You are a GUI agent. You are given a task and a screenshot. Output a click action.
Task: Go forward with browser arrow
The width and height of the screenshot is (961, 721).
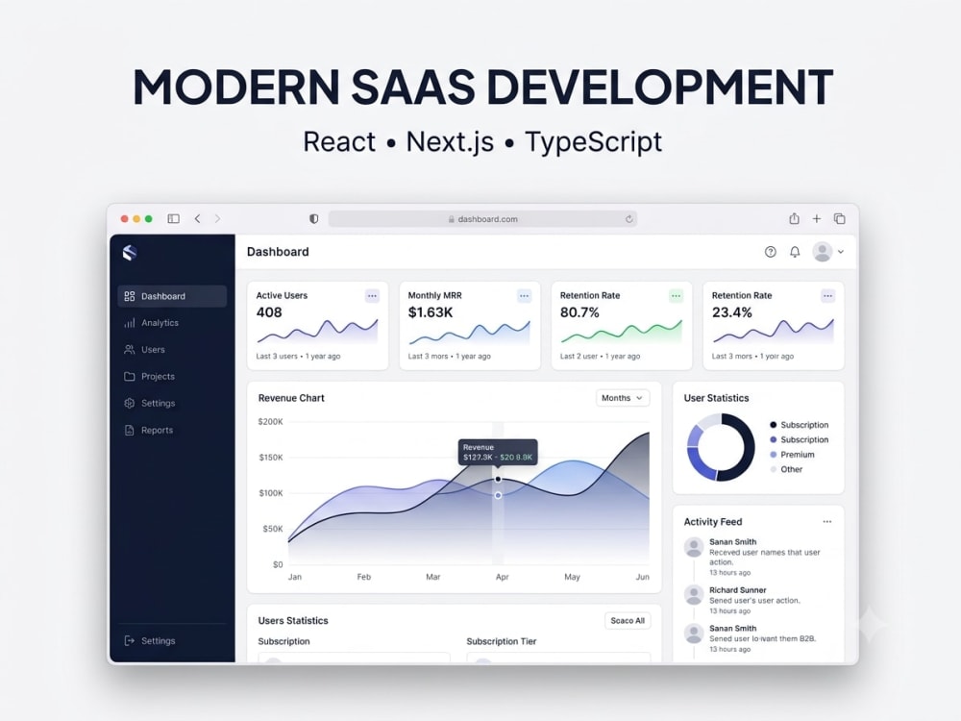pyautogui.click(x=217, y=219)
